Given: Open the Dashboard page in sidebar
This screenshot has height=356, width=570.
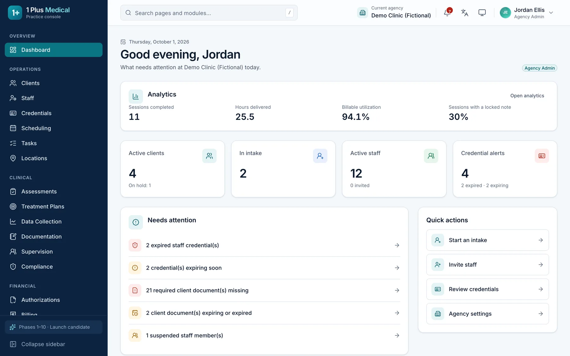Looking at the screenshot, I should tap(54, 50).
